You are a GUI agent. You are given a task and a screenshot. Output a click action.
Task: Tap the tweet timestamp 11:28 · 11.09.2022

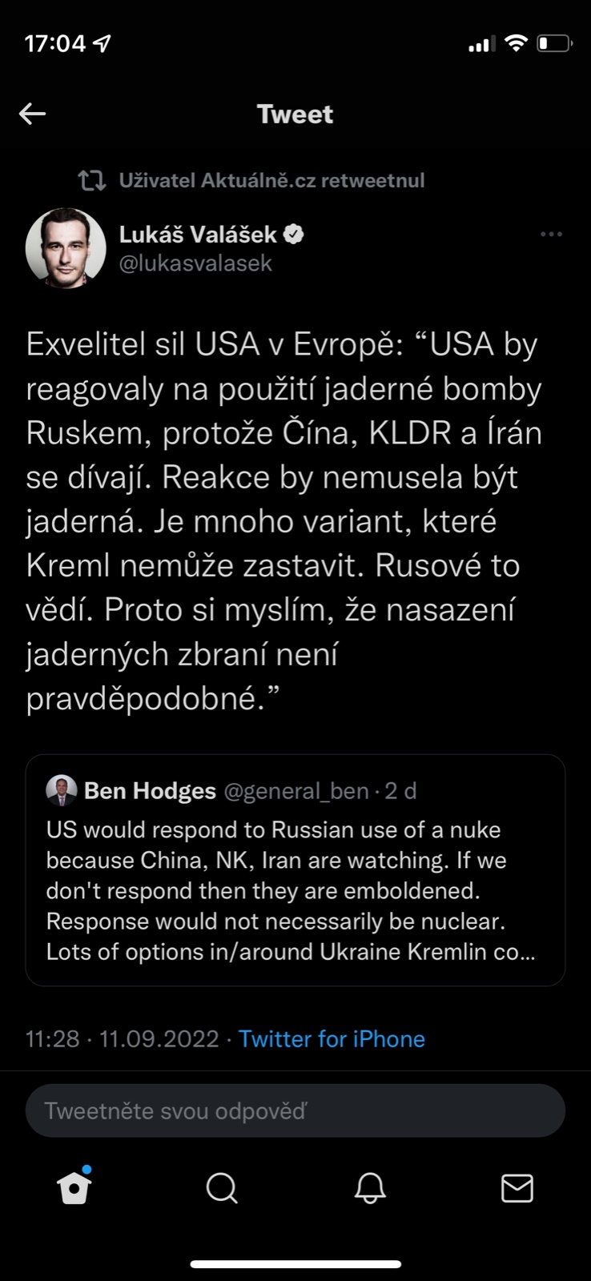123,1039
